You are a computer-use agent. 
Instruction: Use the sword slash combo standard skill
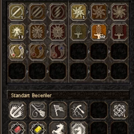point(17,110)
